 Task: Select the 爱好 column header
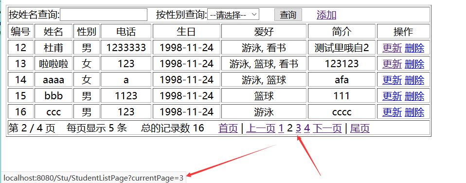[264, 31]
